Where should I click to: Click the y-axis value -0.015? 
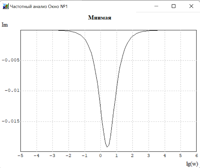tap(11, 121)
